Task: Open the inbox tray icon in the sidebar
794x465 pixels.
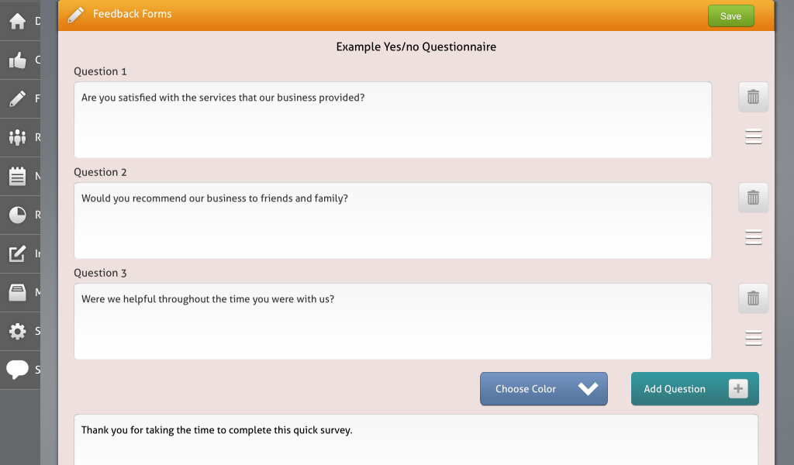Action: coord(17,292)
